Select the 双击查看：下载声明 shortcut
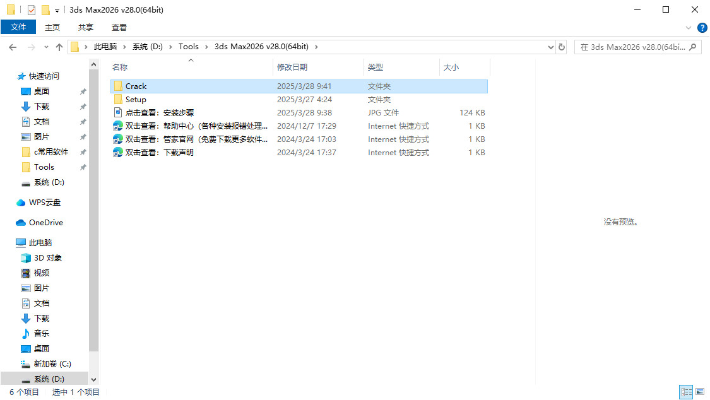 [x=299, y=153]
